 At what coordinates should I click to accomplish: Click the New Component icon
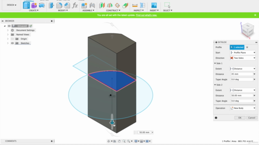click(x=84, y=5)
